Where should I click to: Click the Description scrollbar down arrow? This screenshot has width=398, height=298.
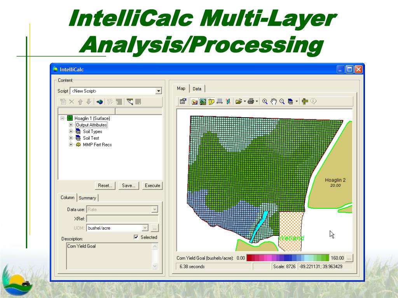[x=155, y=266]
